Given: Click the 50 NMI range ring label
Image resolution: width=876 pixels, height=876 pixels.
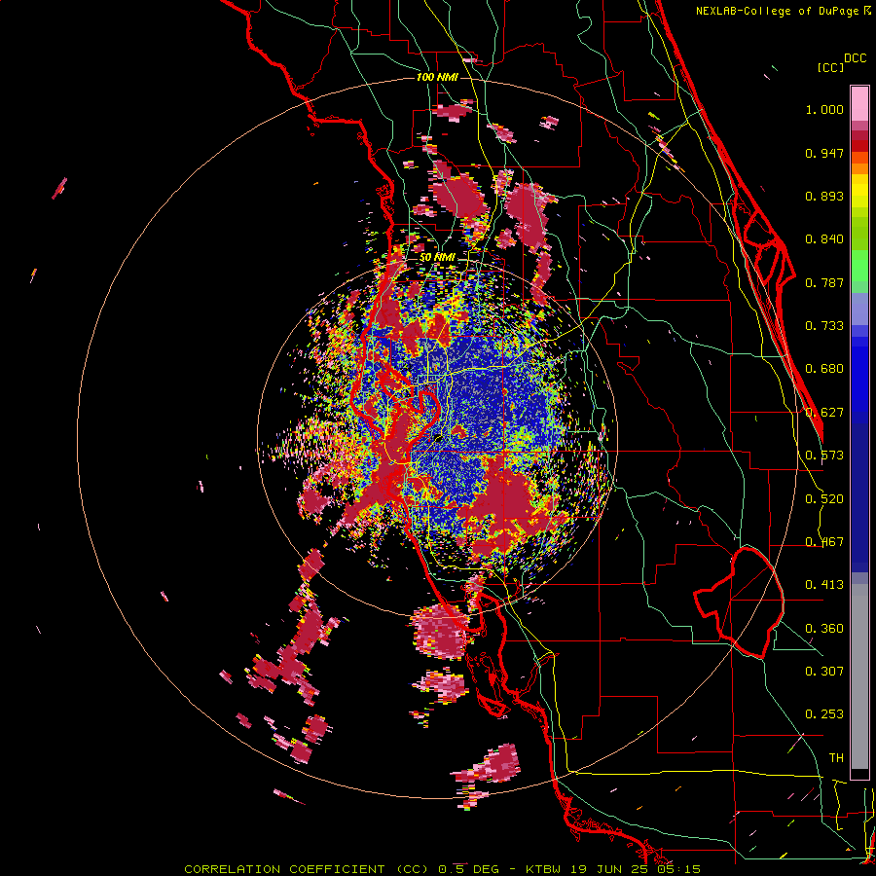Looking at the screenshot, I should point(437,257).
